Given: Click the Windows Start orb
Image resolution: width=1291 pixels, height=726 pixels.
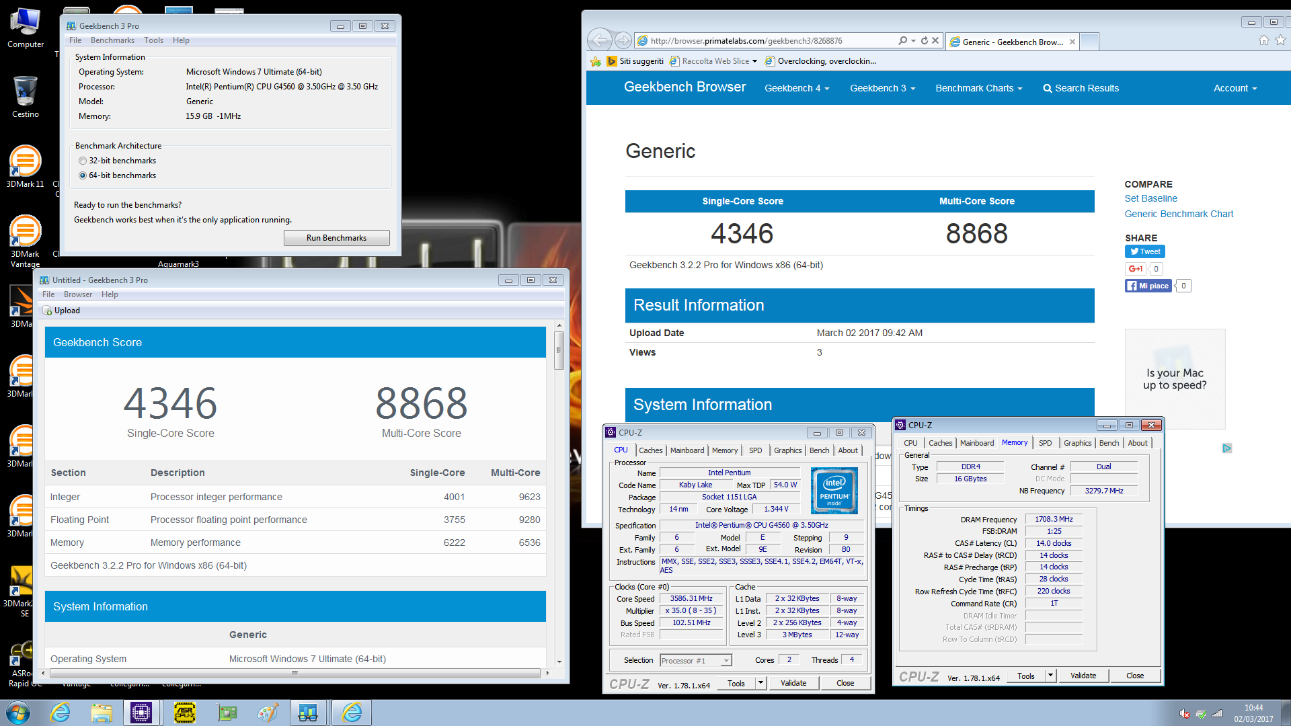Looking at the screenshot, I should (x=17, y=713).
